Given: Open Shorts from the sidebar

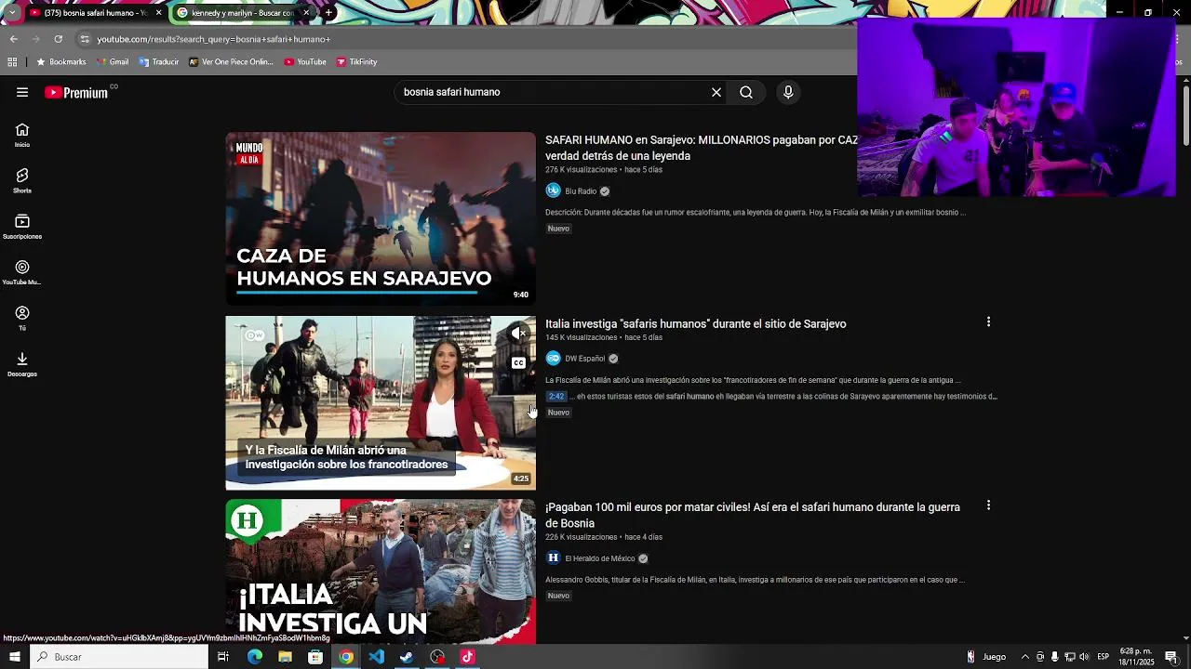Looking at the screenshot, I should [x=22, y=180].
